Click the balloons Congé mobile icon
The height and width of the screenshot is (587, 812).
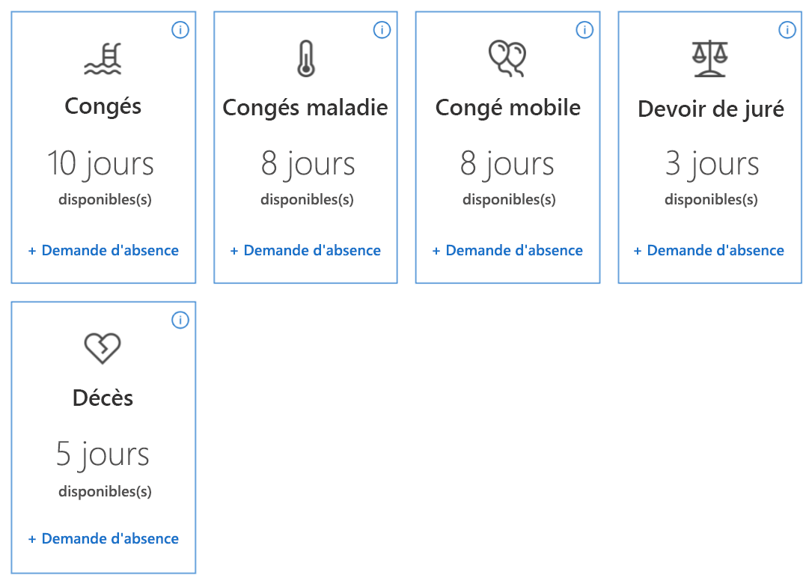click(x=507, y=58)
